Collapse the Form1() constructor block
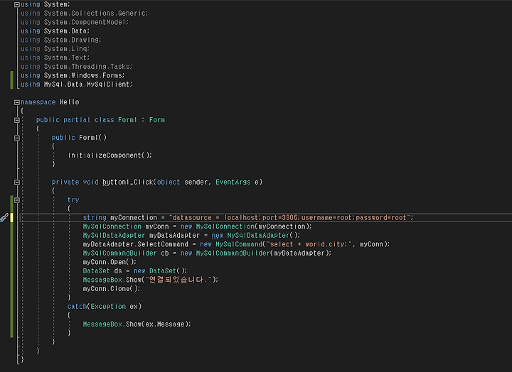 pyautogui.click(x=17, y=138)
